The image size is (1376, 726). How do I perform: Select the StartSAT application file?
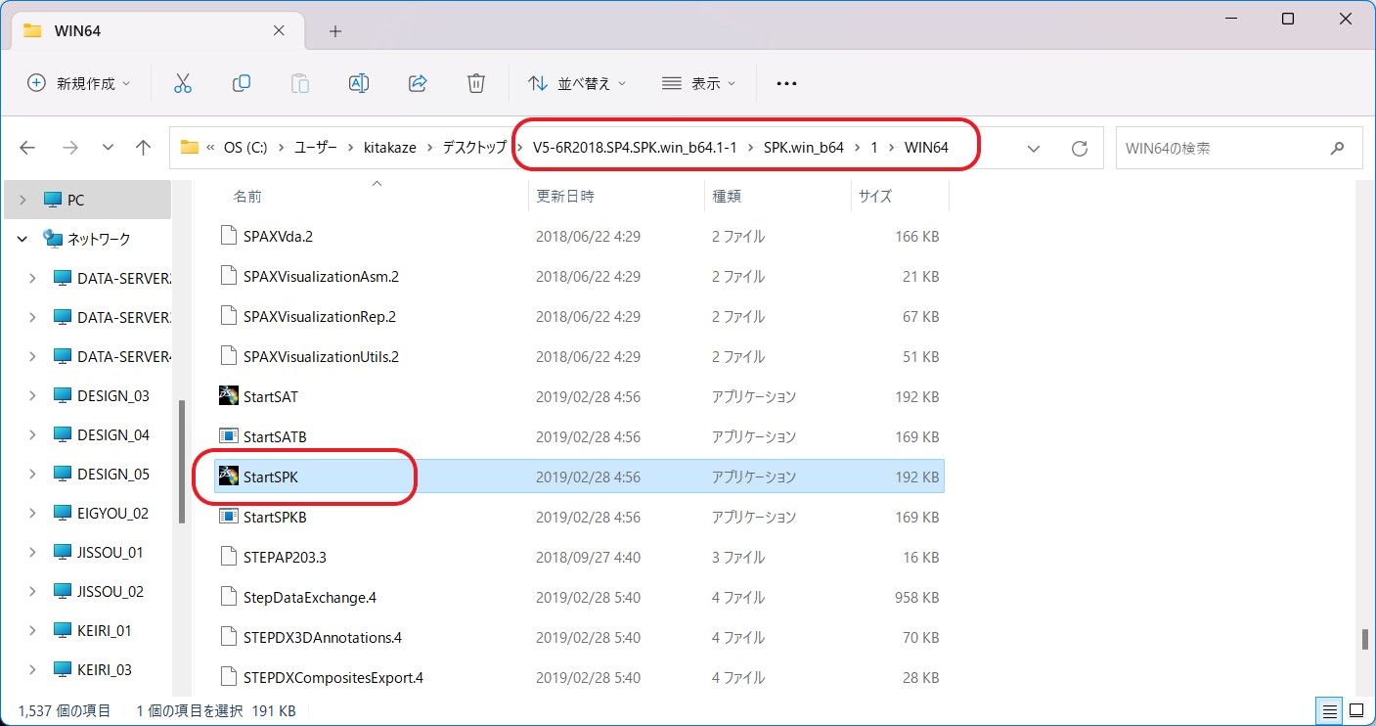[x=271, y=397]
